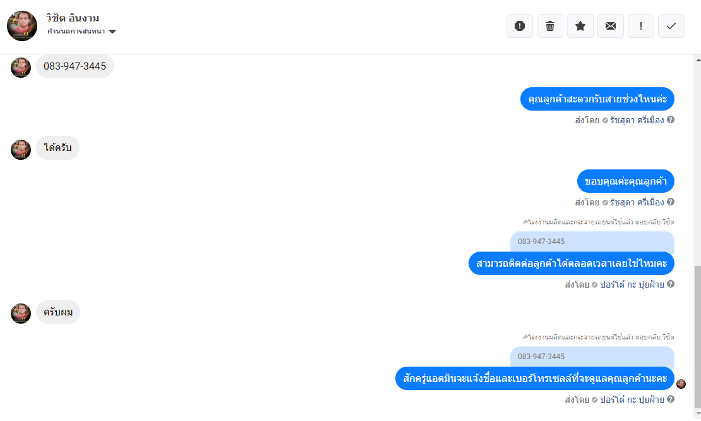This screenshot has width=701, height=421.
Task: Click the large profile photo in the header
Action: pyautogui.click(x=22, y=26)
